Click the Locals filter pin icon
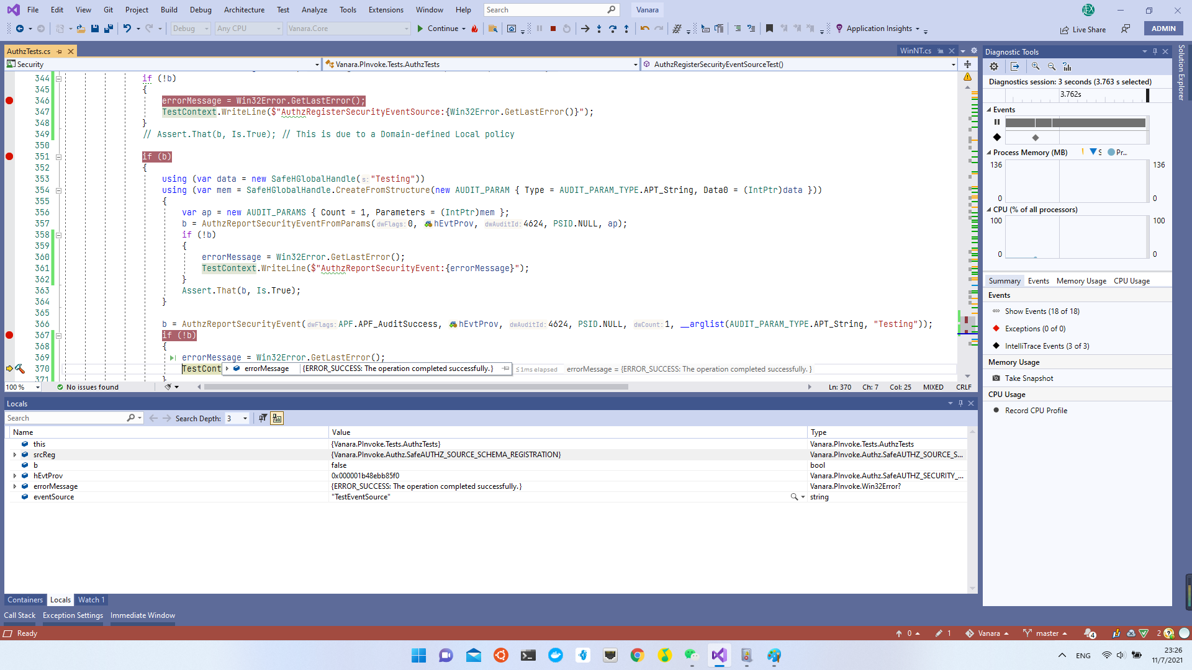Viewport: 1192px width, 670px height. (263, 419)
